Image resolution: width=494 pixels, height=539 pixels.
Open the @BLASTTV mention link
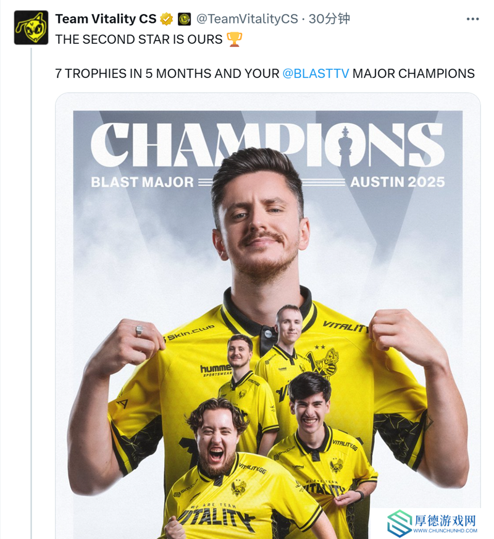(316, 74)
